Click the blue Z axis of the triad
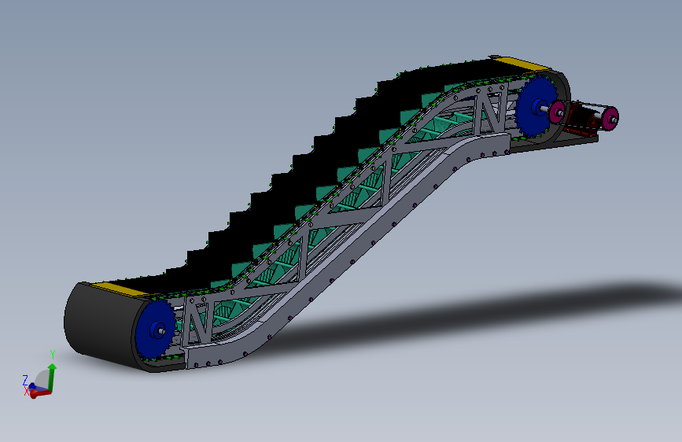Screen dimensions: 682x442 [35, 387]
